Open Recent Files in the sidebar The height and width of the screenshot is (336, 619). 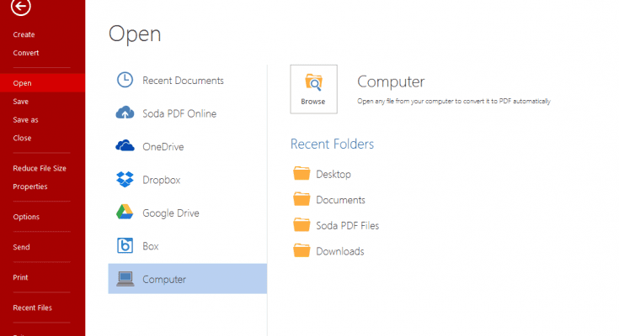click(x=32, y=308)
